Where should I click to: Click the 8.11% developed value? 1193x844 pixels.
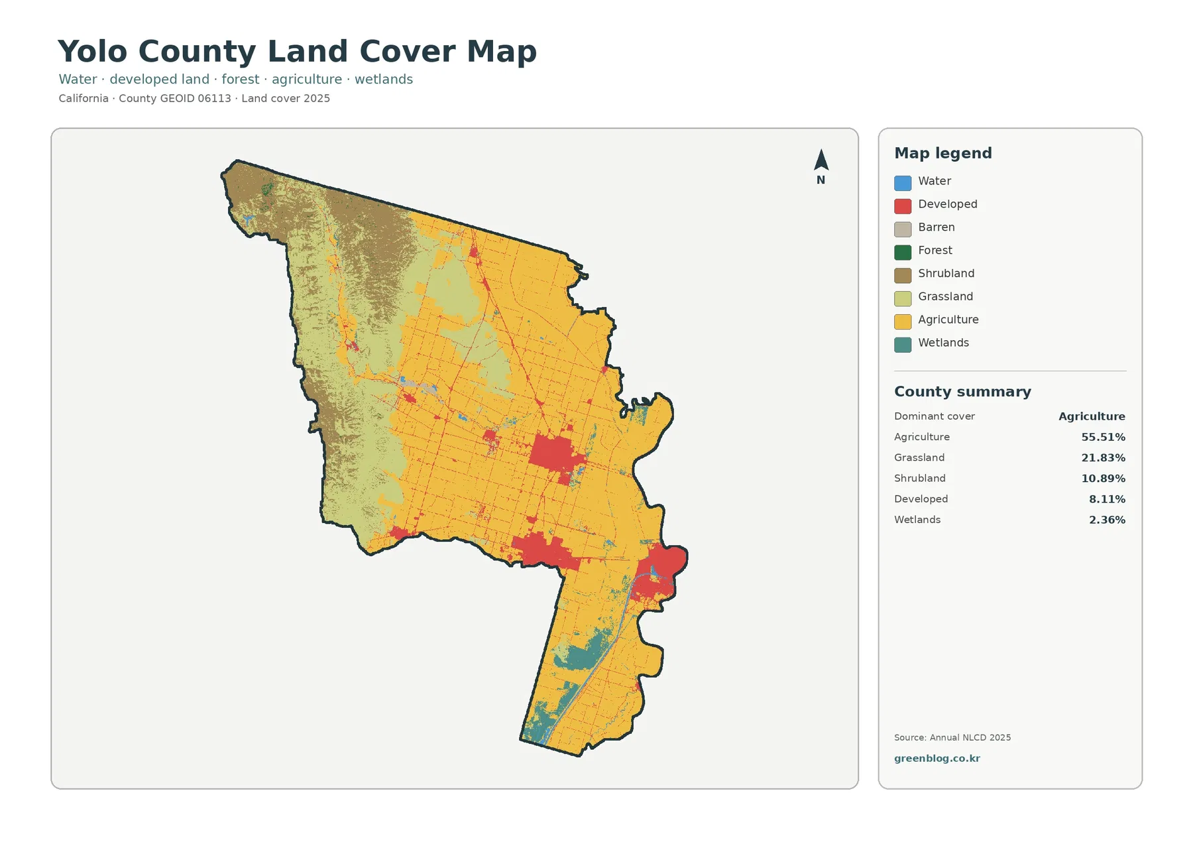click(x=1107, y=499)
